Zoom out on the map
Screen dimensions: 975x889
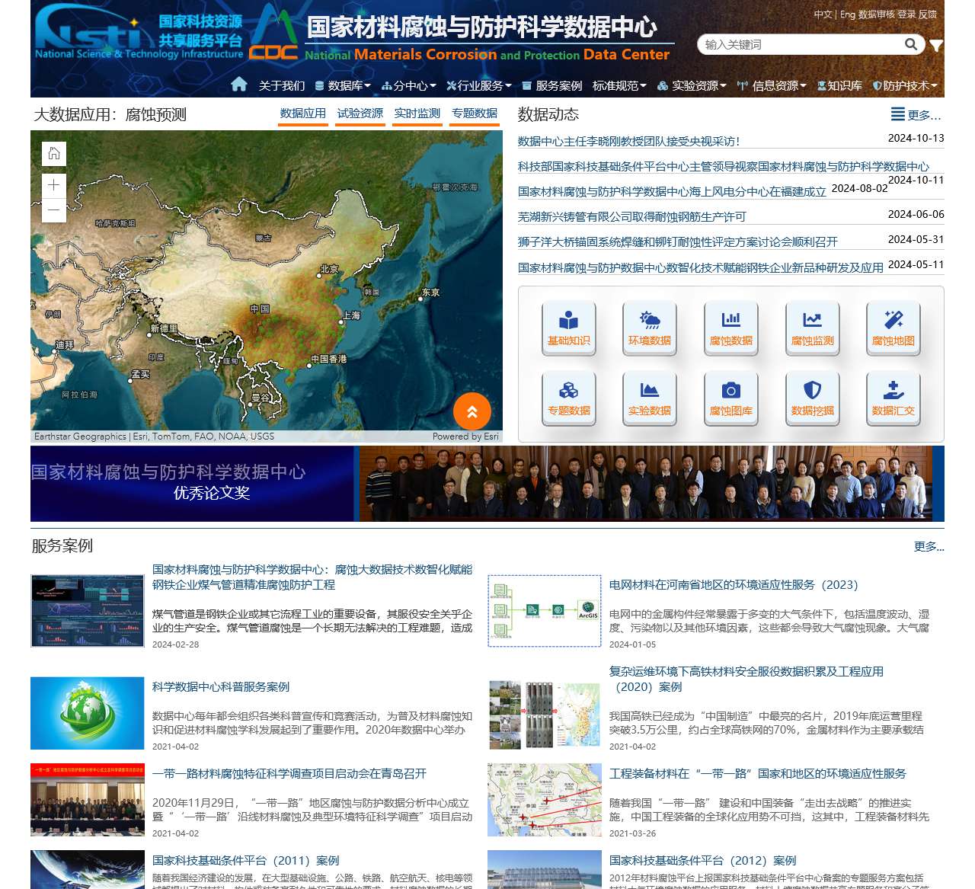point(54,210)
